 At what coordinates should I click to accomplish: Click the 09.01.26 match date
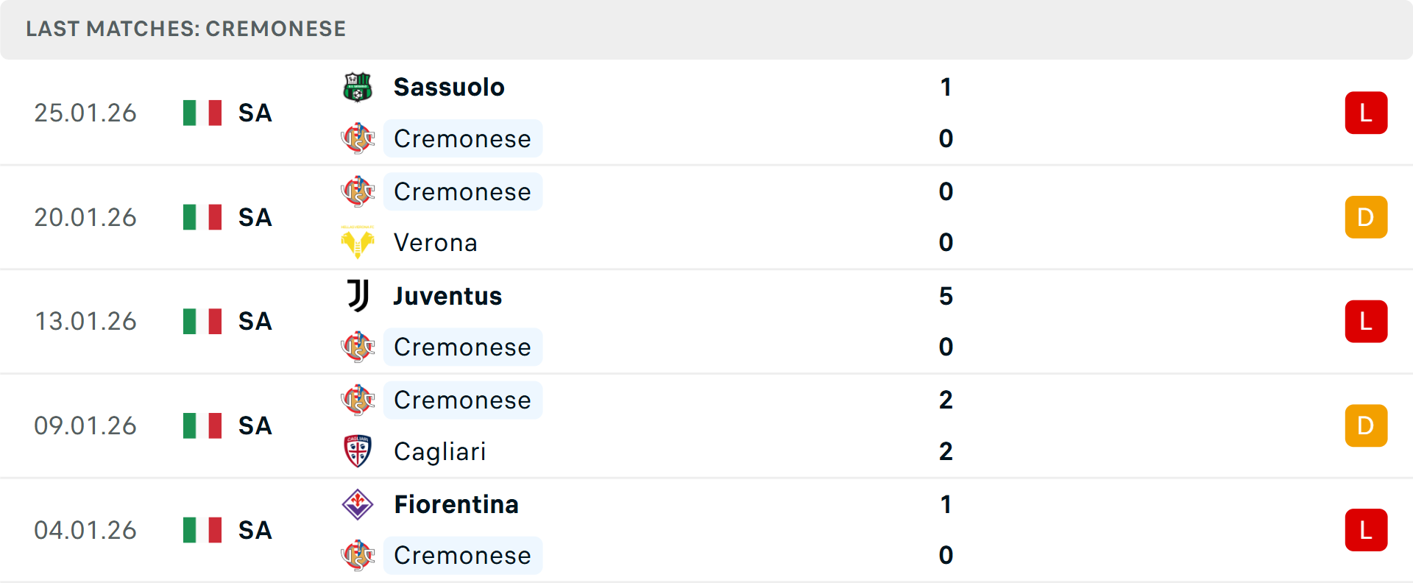coord(85,425)
